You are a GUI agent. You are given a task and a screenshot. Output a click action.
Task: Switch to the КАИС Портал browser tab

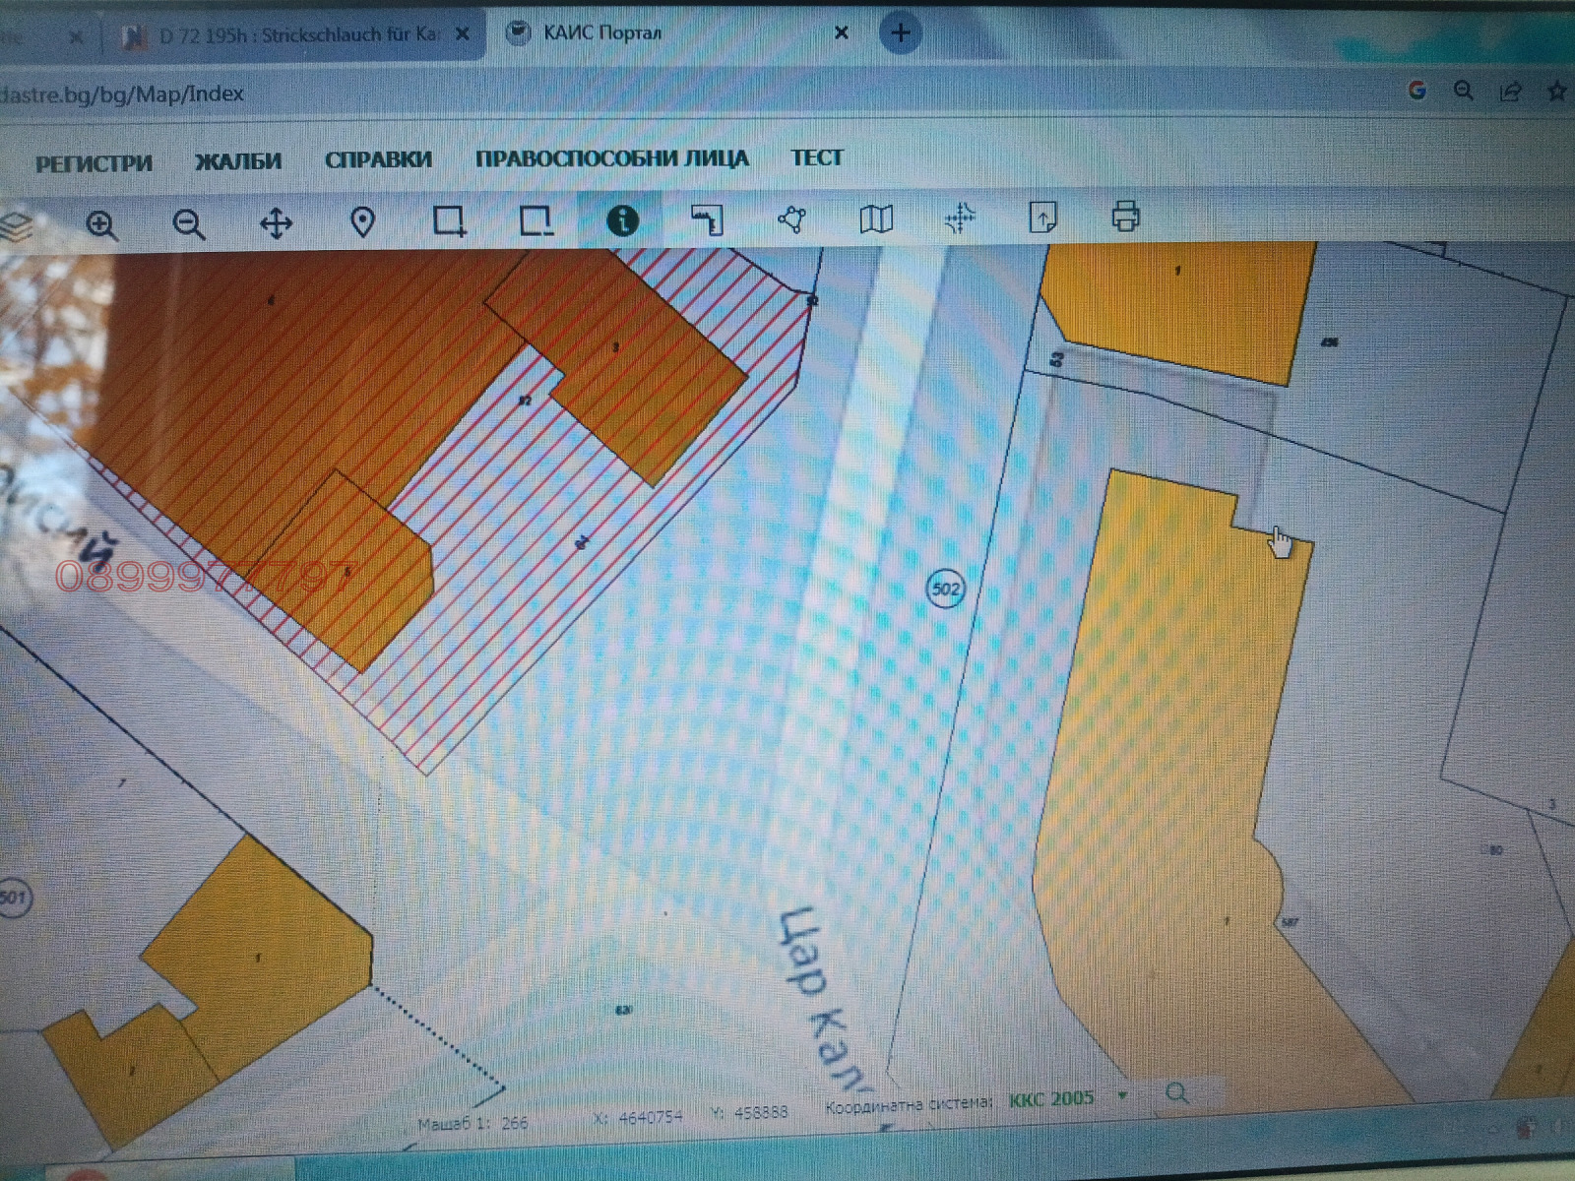tap(602, 31)
